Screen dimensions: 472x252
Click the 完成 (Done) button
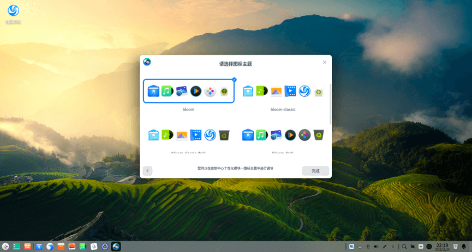pos(315,171)
